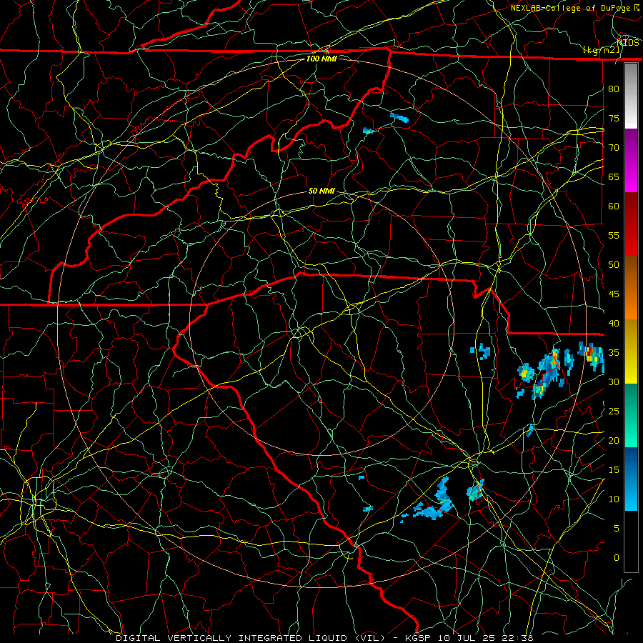Image resolution: width=643 pixels, height=643 pixels.
Task: Click the "50 NMI" range ring label
Action: tap(321, 191)
